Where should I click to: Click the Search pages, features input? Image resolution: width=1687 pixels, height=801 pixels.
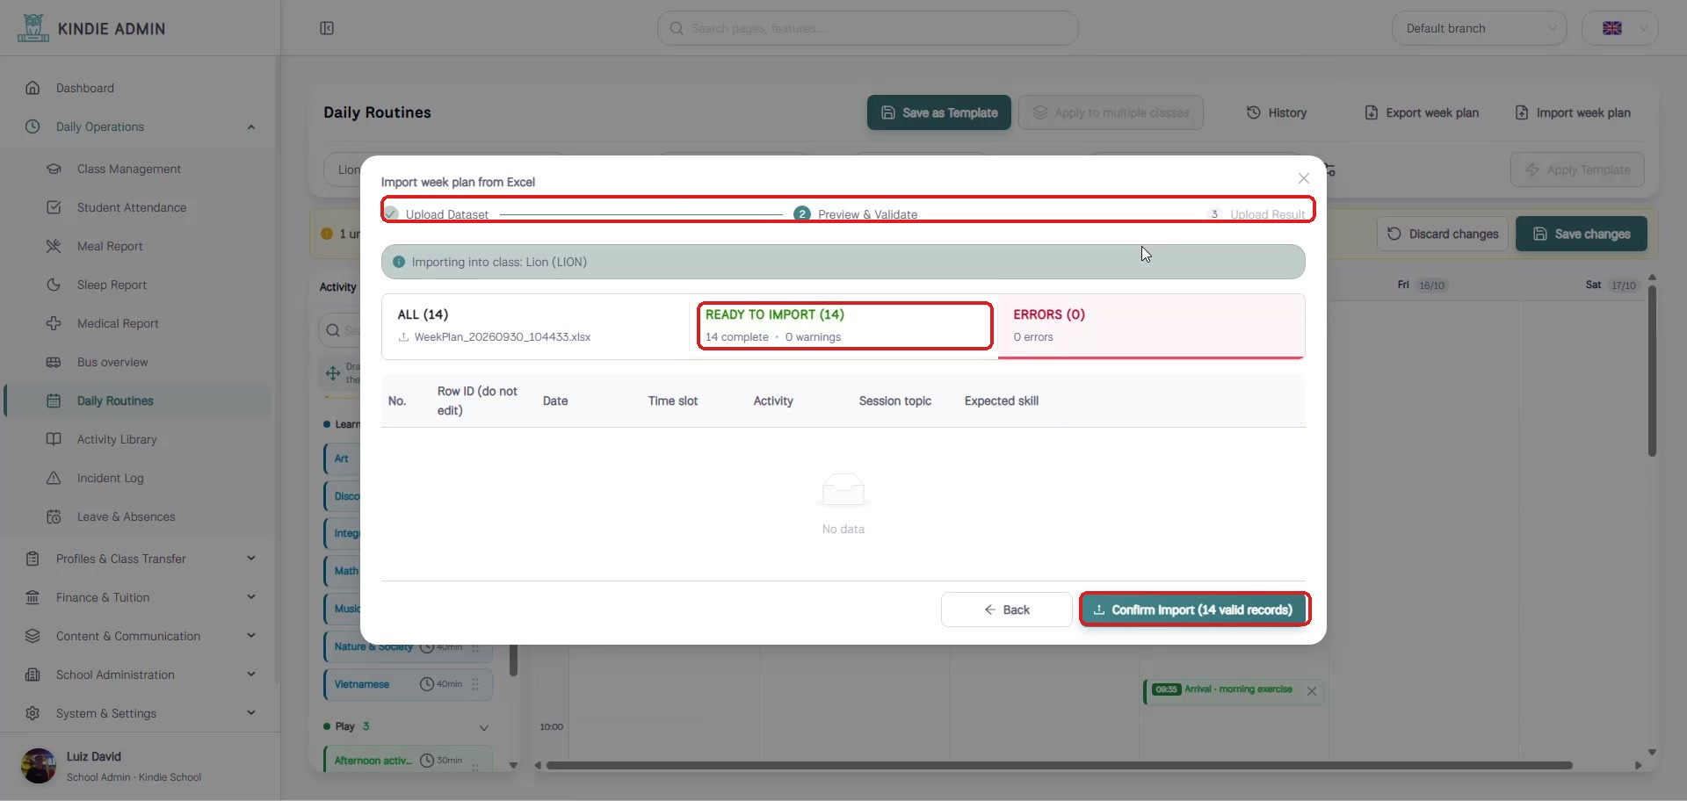point(868,28)
